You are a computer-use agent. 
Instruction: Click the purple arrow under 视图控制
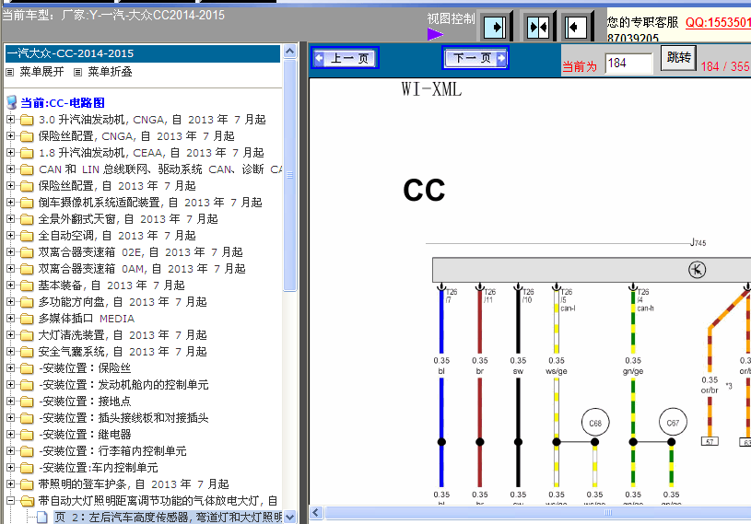point(435,34)
